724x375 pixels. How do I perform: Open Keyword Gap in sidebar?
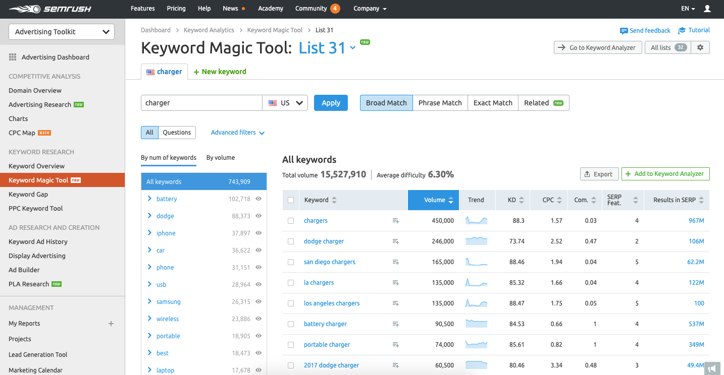(28, 194)
